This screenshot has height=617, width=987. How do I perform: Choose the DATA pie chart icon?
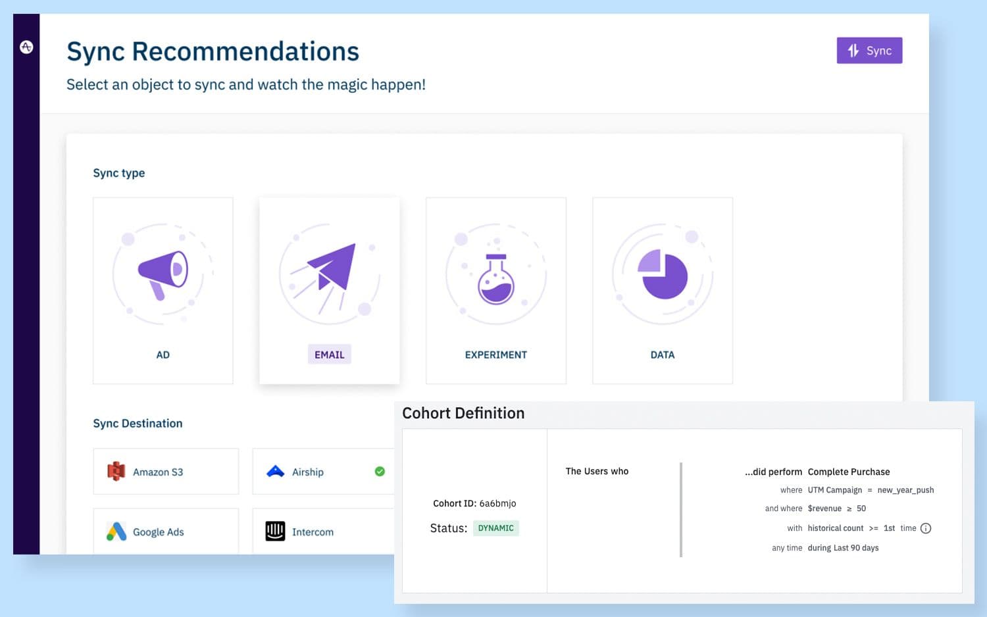(x=663, y=274)
